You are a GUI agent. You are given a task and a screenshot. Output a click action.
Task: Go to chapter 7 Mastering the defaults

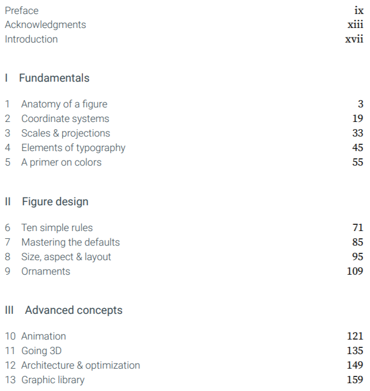click(71, 242)
